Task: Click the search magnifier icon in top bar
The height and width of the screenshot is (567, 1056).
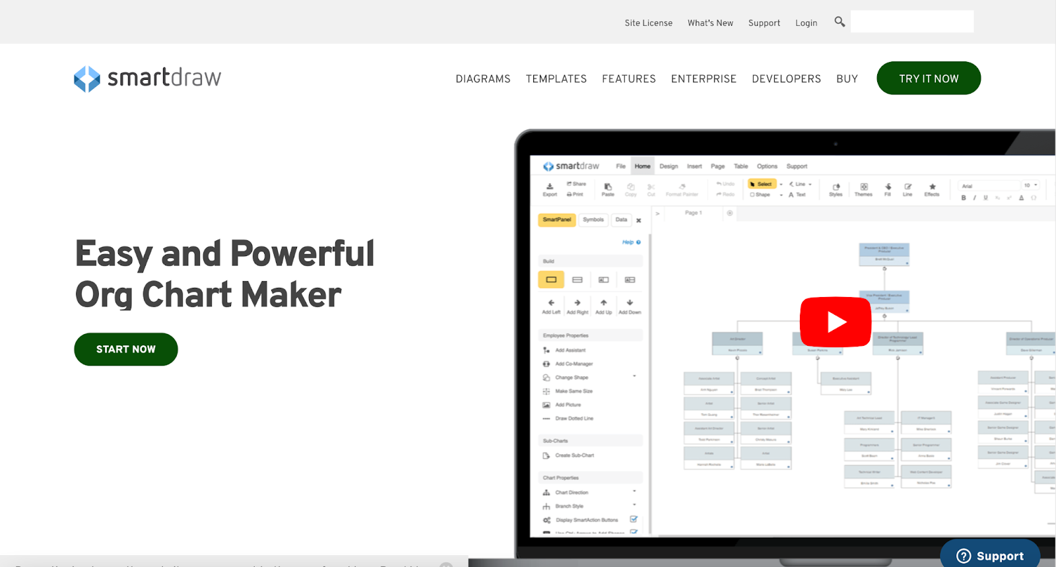Action: click(x=840, y=22)
